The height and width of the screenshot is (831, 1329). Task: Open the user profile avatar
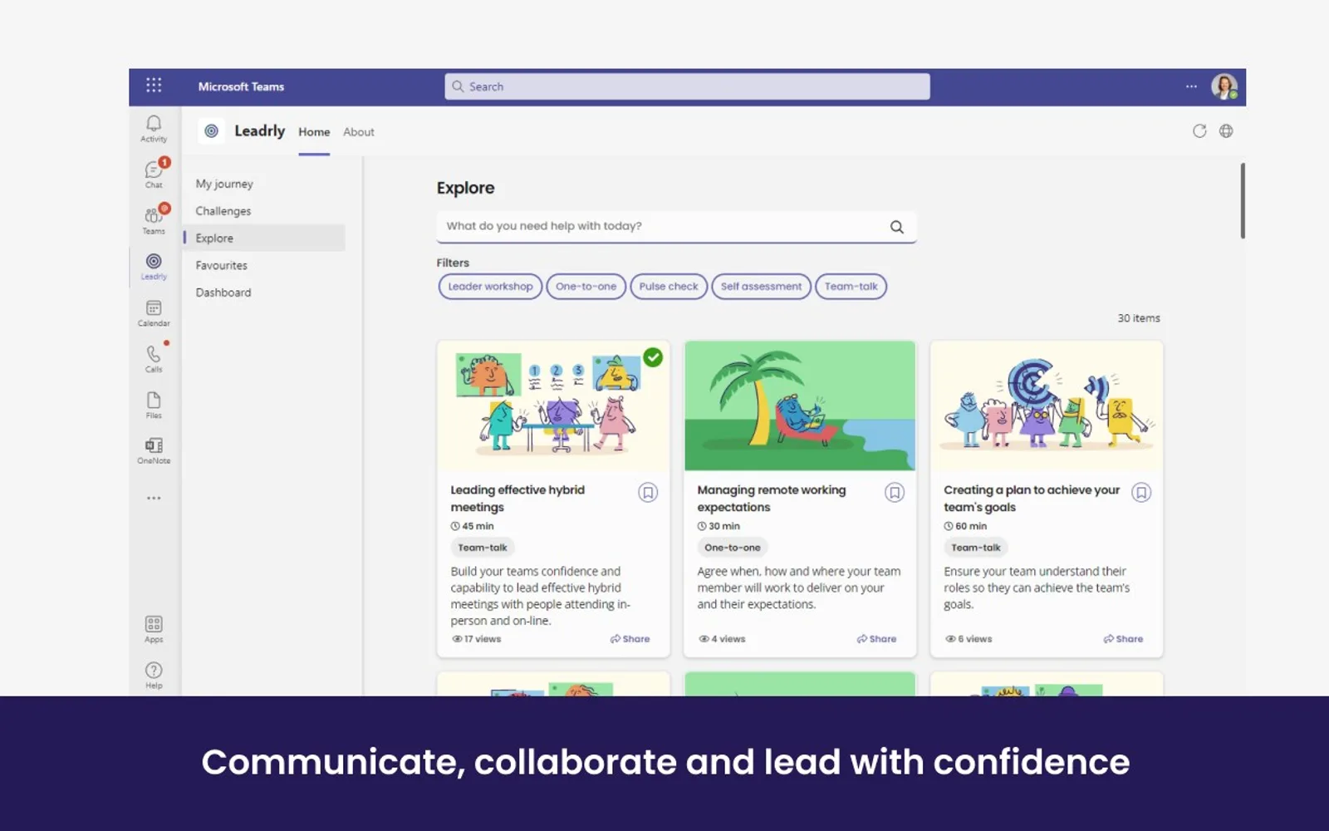coord(1224,86)
